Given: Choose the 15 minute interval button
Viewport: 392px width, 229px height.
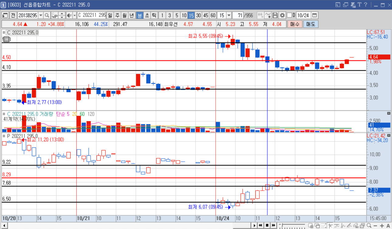Looking at the screenshot, I should coord(191,15).
